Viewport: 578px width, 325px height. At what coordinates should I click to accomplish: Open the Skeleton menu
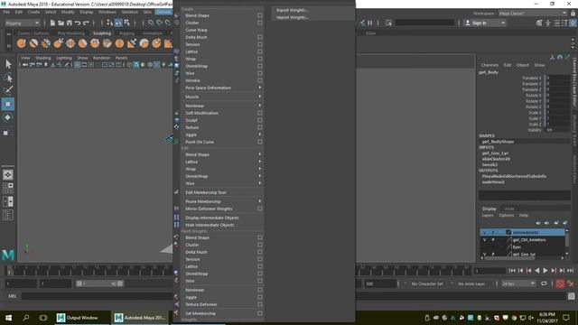130,12
